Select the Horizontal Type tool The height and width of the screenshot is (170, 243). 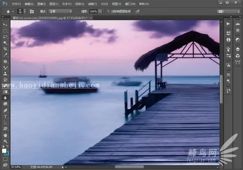coord(5,117)
